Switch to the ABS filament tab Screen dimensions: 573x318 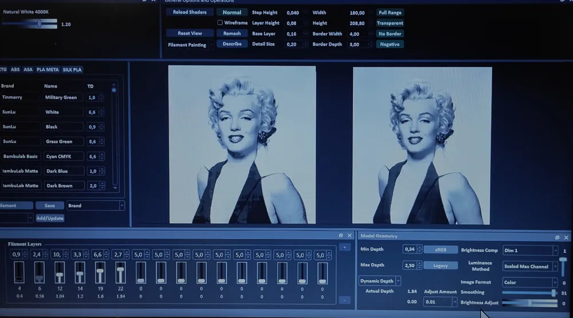[x=15, y=69]
